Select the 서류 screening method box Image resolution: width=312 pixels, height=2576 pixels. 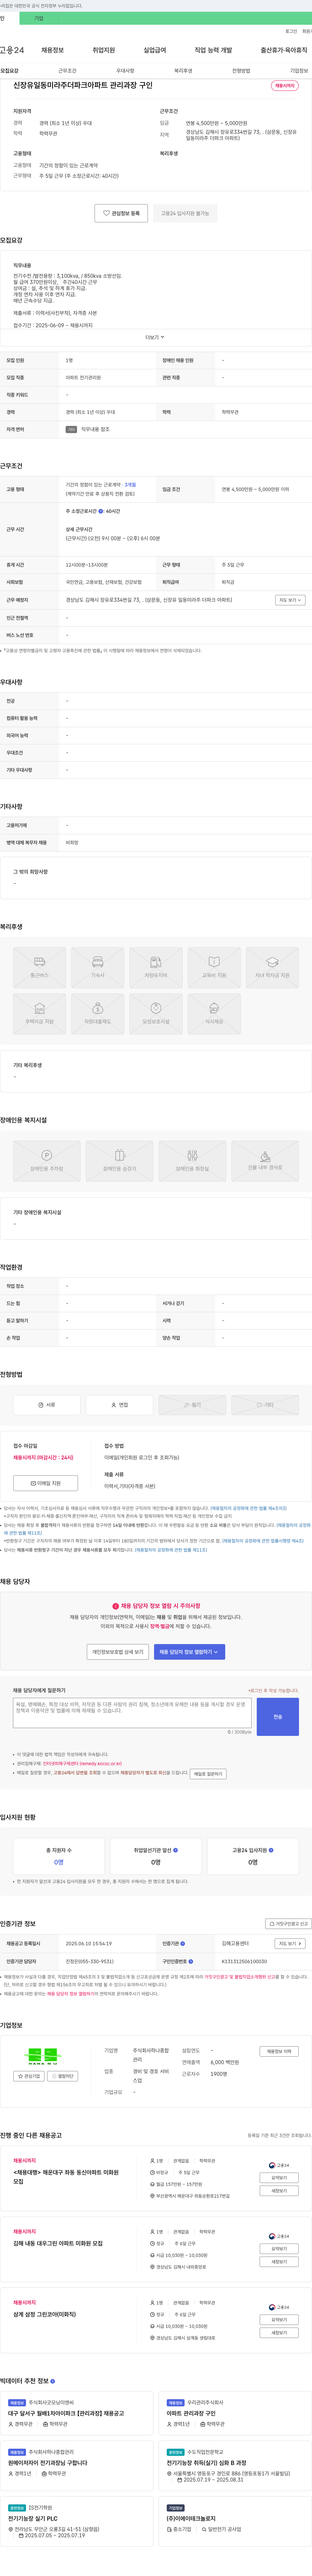coord(47,1405)
